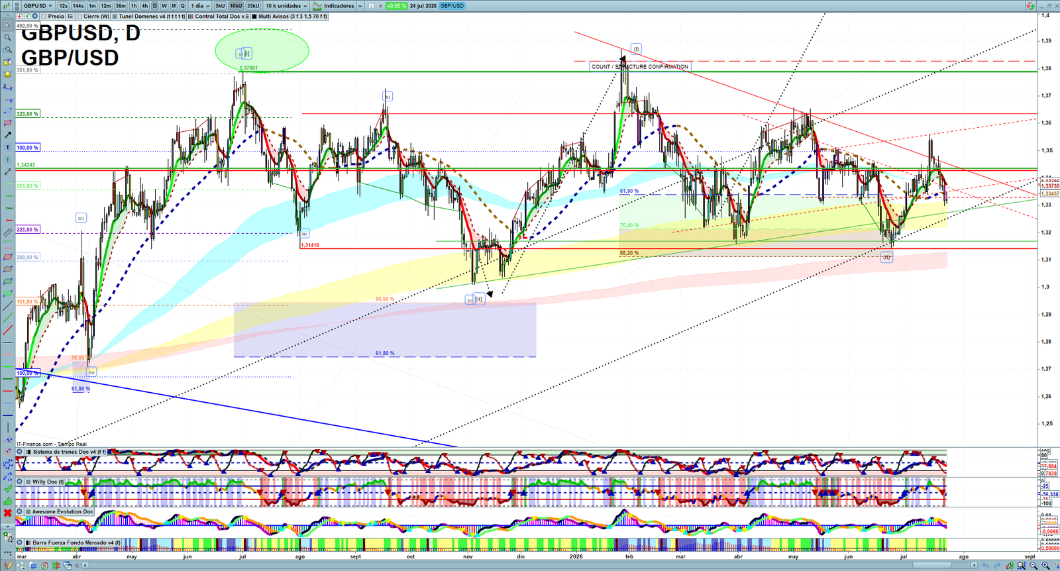Image resolution: width=1060 pixels, height=571 pixels.
Task: Click the green thumbs-up icon
Action: pyautogui.click(x=8, y=501)
